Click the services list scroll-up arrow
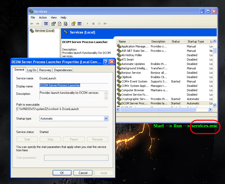Image resolution: width=225 pixels, height=184 pixels. (x=214, y=41)
